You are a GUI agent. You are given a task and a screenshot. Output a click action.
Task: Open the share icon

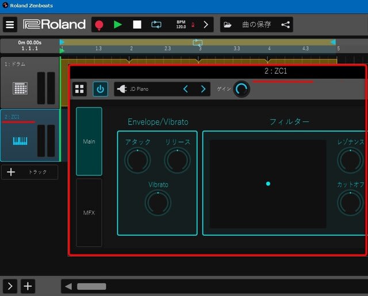click(x=285, y=25)
